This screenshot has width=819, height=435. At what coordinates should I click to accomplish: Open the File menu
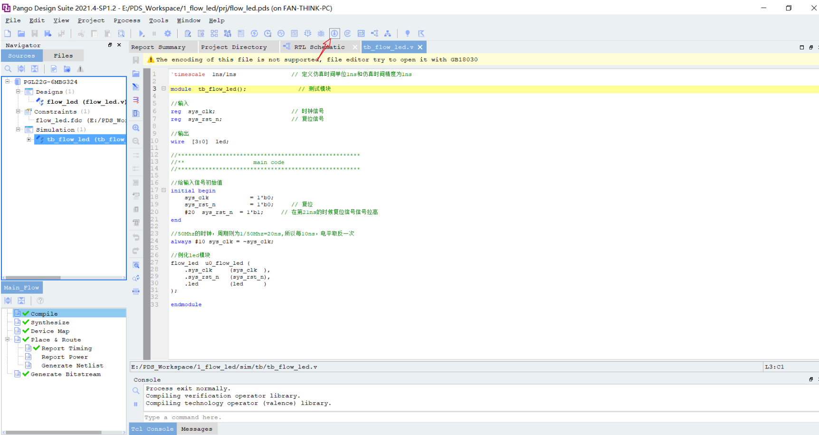point(13,20)
